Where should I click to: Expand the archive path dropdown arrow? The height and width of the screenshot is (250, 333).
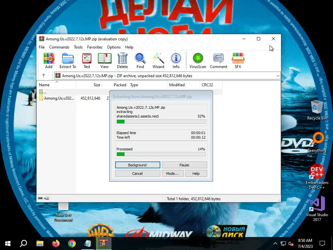pos(278,76)
